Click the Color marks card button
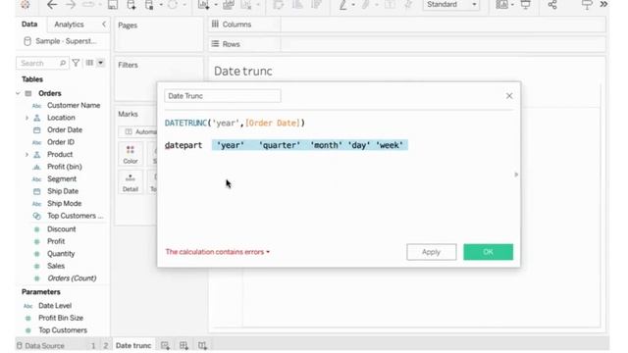 point(131,155)
